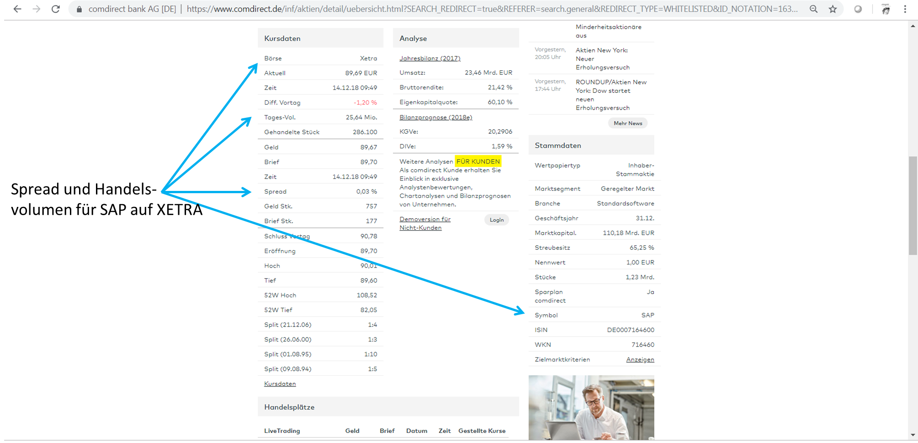Open the Chrome profile avatar

tap(886, 9)
